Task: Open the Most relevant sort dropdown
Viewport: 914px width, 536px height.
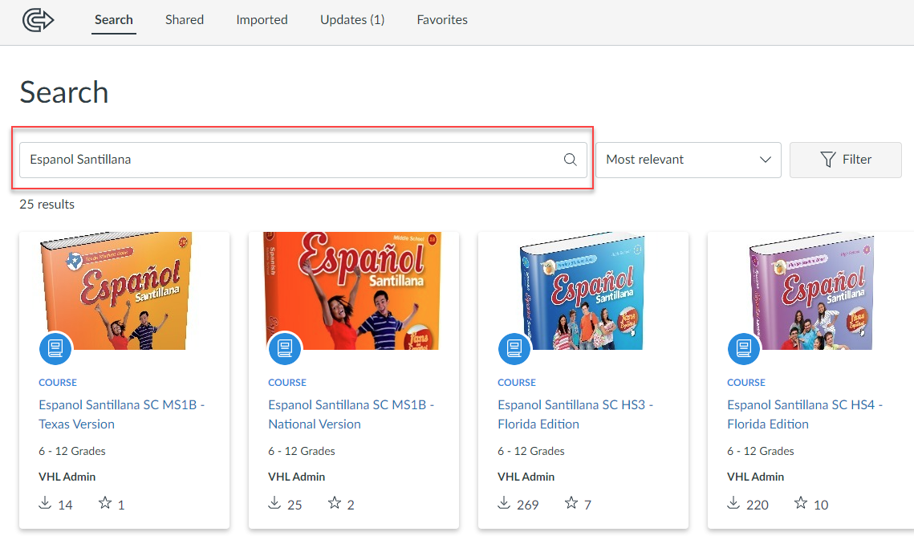Action: (688, 160)
